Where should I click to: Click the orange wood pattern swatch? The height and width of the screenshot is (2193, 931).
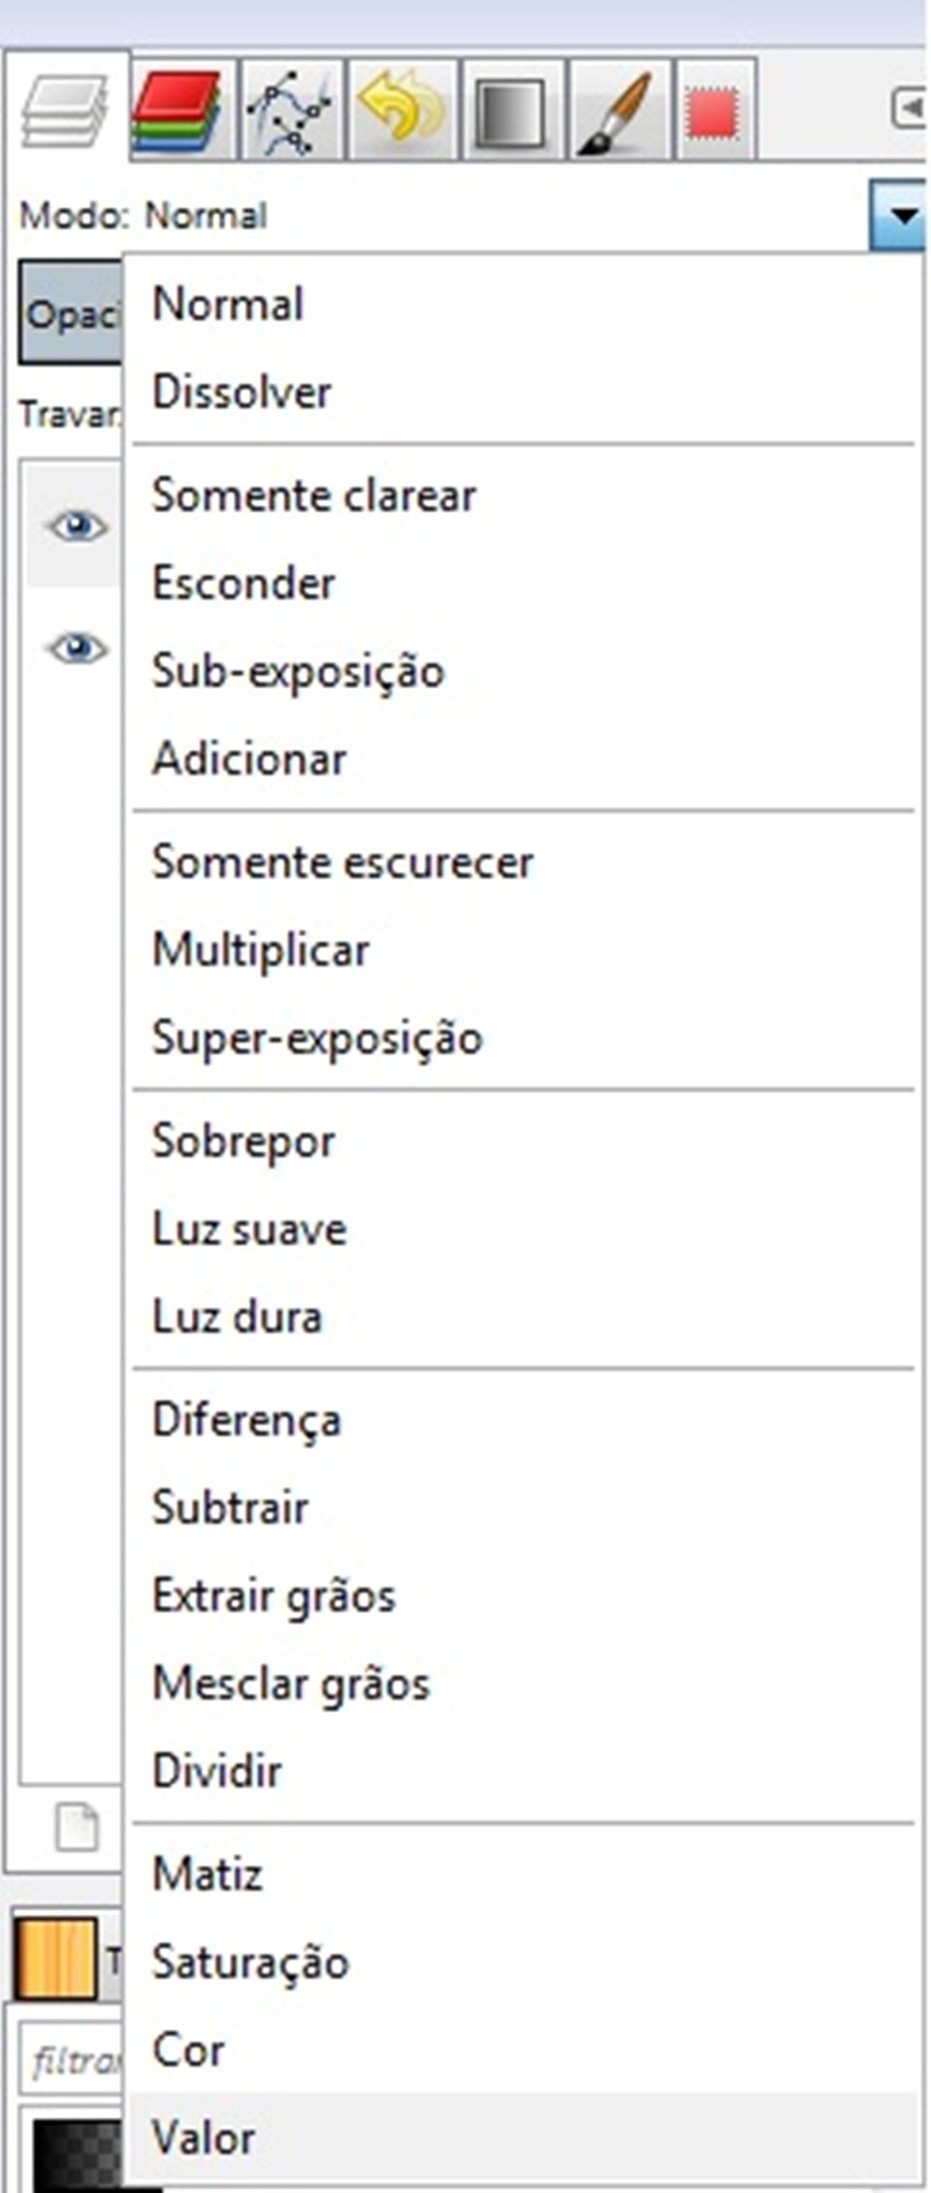click(x=56, y=1958)
